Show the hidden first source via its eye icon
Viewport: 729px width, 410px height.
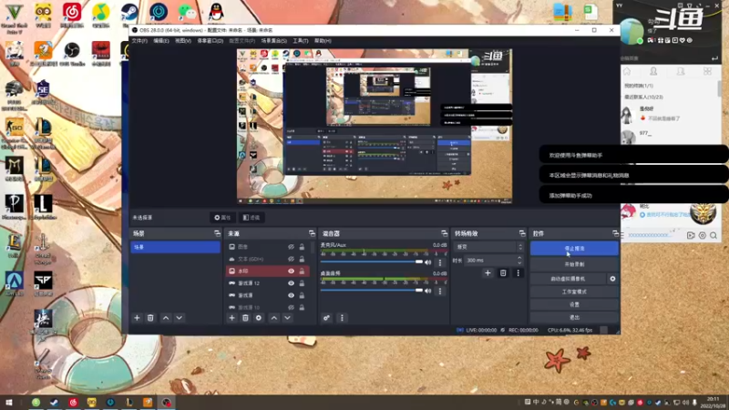pos(291,247)
